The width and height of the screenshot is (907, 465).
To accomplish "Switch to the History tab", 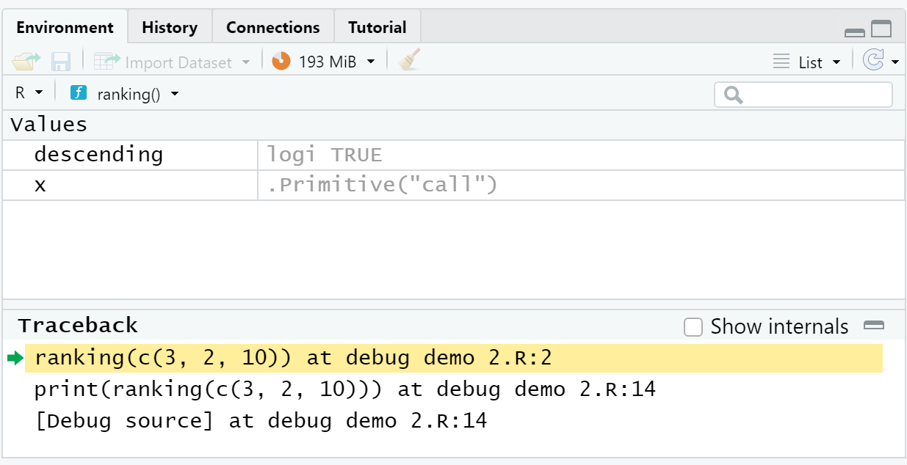I will click(169, 26).
